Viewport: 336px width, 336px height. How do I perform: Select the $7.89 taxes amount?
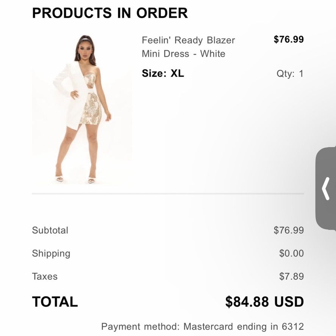click(x=291, y=277)
